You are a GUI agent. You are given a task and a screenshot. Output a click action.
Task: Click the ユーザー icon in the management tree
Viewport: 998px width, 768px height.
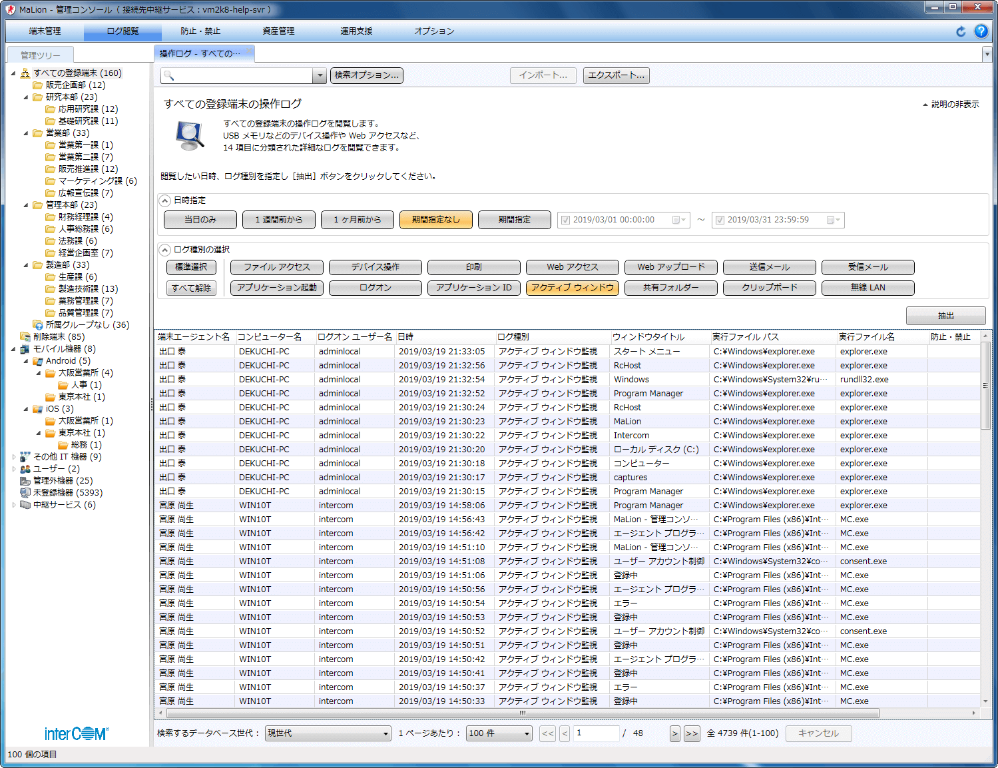pyautogui.click(x=25, y=469)
